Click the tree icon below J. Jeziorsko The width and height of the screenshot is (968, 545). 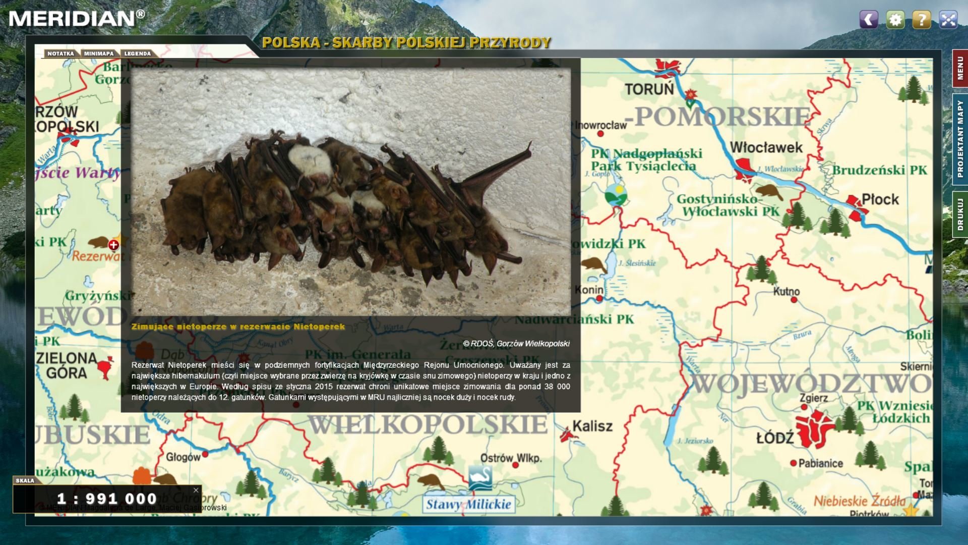click(x=713, y=461)
